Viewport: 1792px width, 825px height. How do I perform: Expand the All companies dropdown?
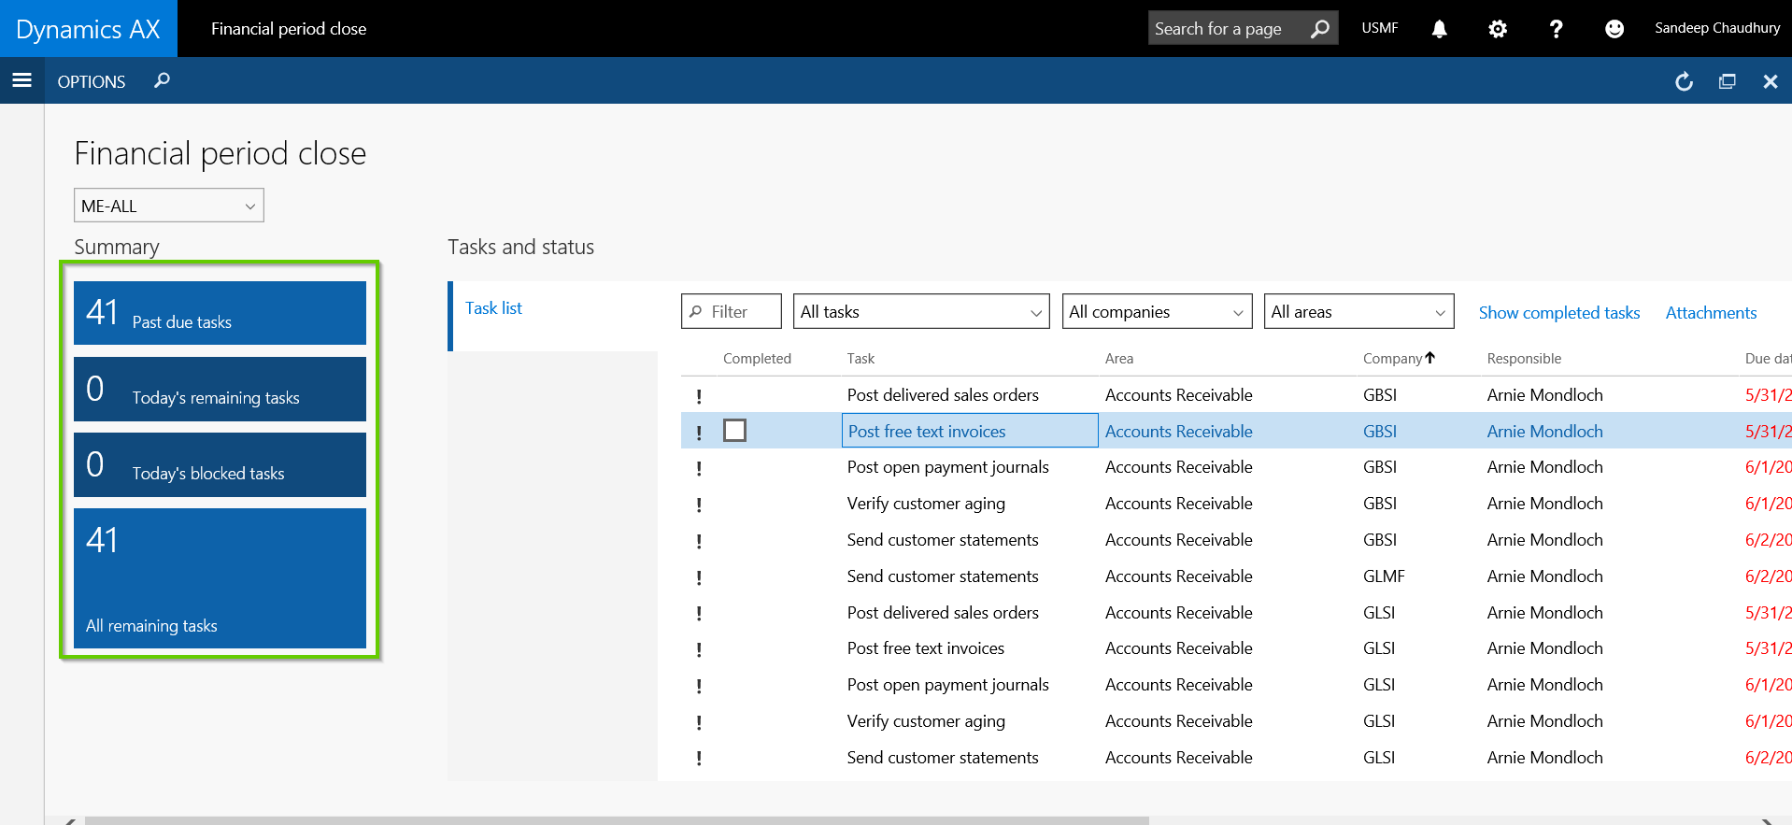coord(1156,312)
